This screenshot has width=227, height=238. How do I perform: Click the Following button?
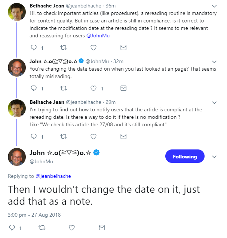click(185, 157)
